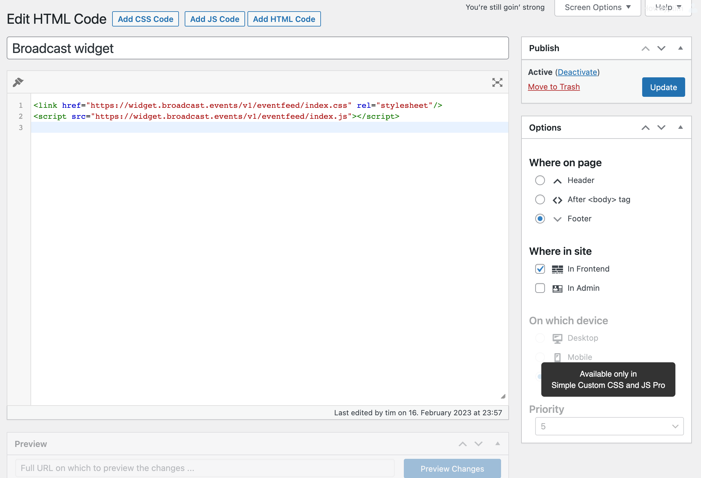Move Preview panel up
Viewport: 701px width, 478px height.
click(463, 444)
